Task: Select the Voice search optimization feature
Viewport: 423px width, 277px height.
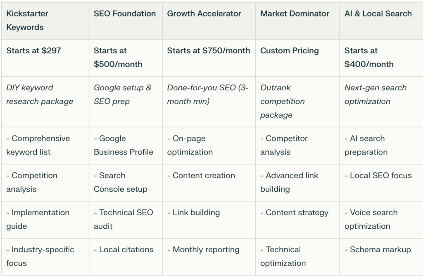Action: [x=371, y=219]
